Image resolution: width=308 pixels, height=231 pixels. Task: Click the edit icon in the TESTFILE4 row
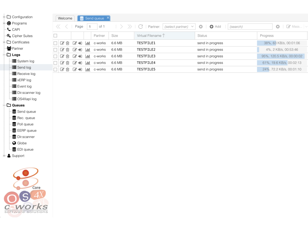tap(62, 63)
